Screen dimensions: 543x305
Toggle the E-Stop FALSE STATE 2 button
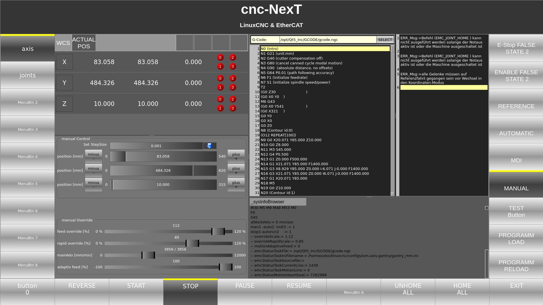point(516,48)
